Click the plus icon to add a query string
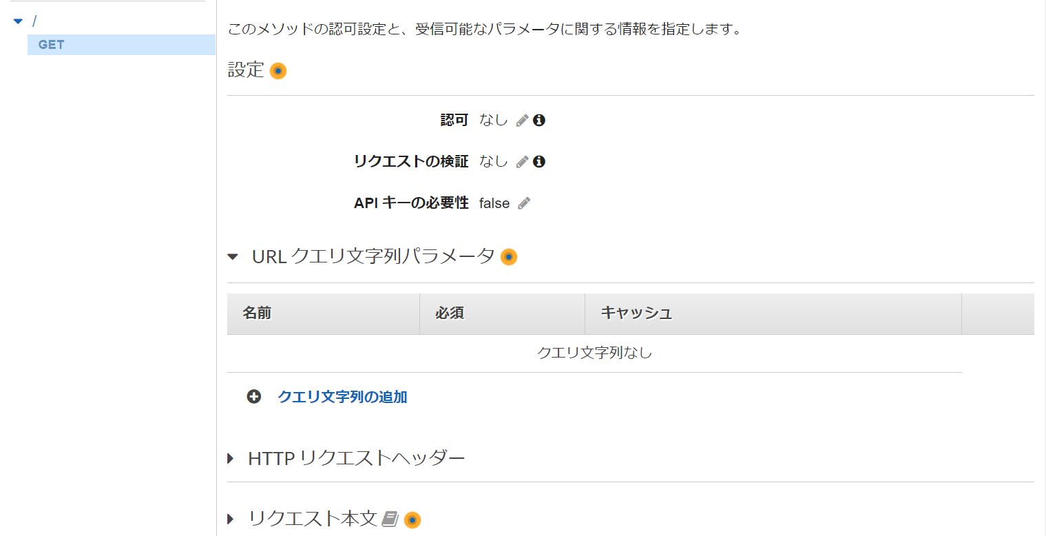 [x=254, y=397]
